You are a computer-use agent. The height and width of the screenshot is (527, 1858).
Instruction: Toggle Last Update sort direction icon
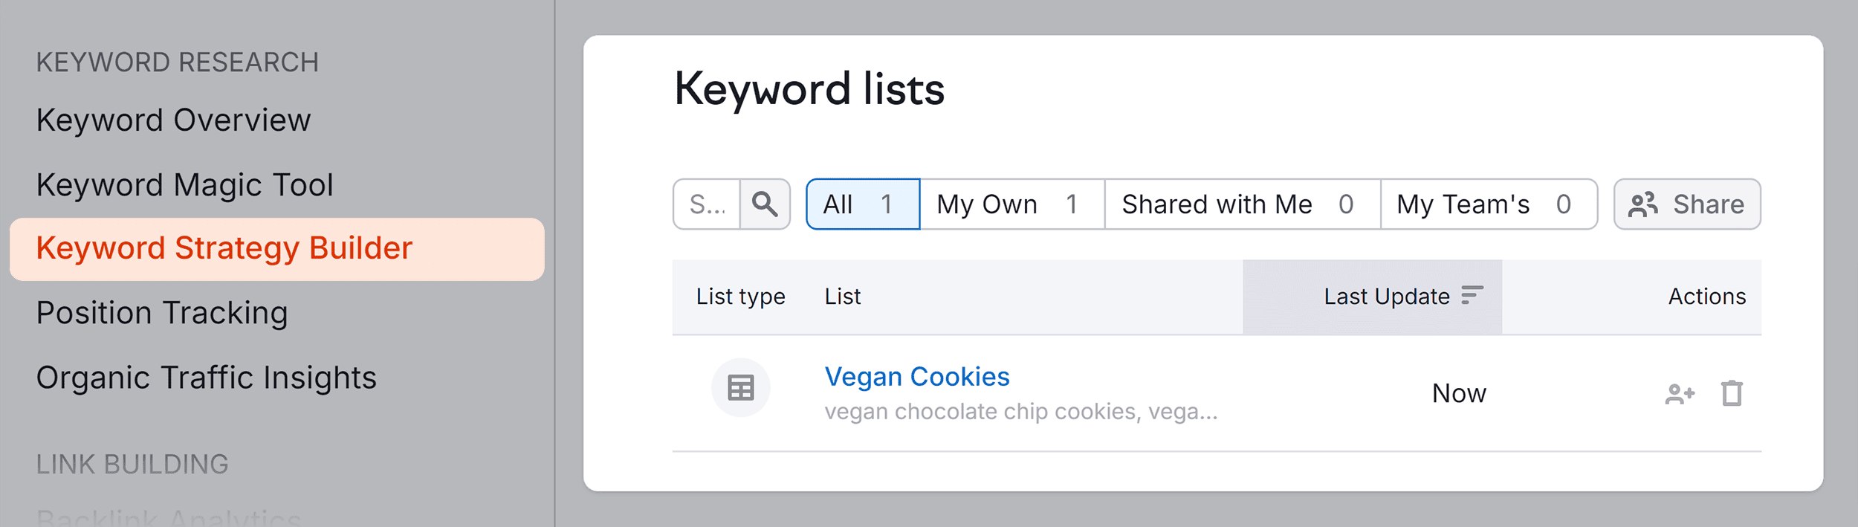pyautogui.click(x=1473, y=295)
